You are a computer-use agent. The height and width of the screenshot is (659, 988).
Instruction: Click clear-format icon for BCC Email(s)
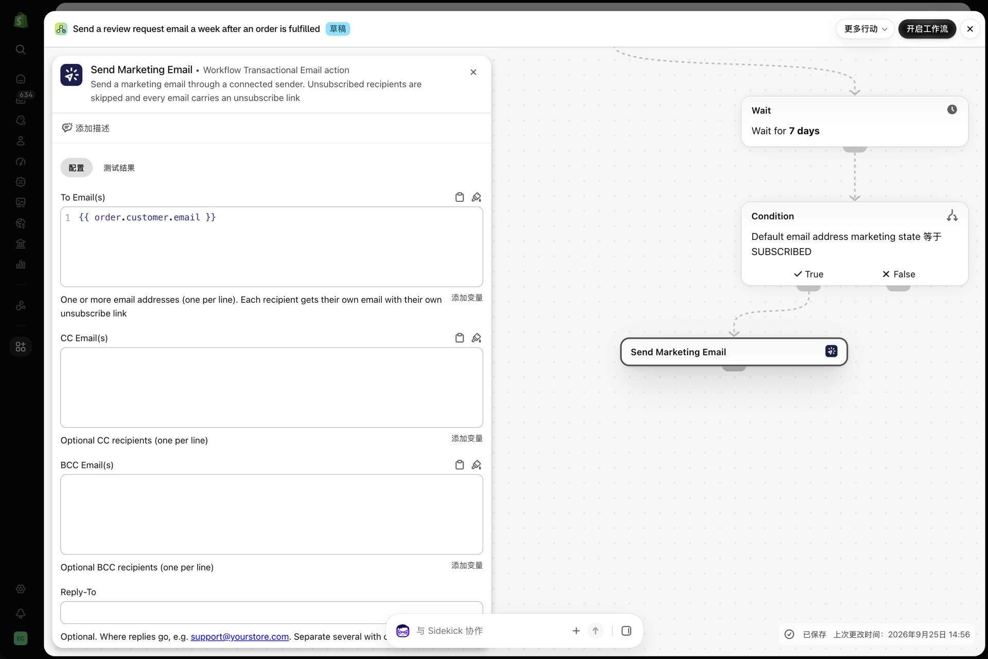click(x=477, y=465)
